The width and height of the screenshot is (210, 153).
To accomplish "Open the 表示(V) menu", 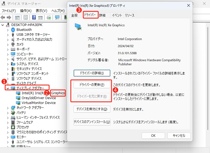I will pyautogui.click(x=42, y=11).
